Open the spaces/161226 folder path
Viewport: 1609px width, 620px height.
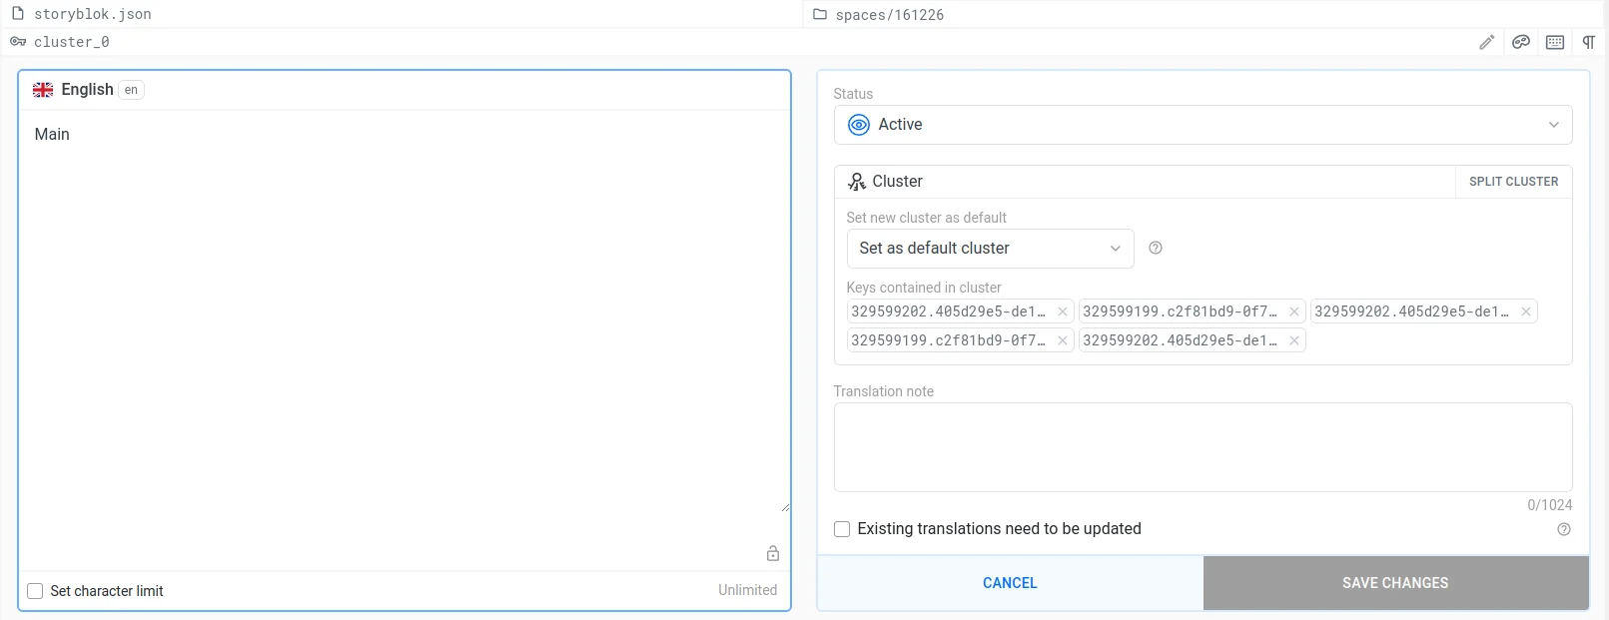(x=889, y=14)
